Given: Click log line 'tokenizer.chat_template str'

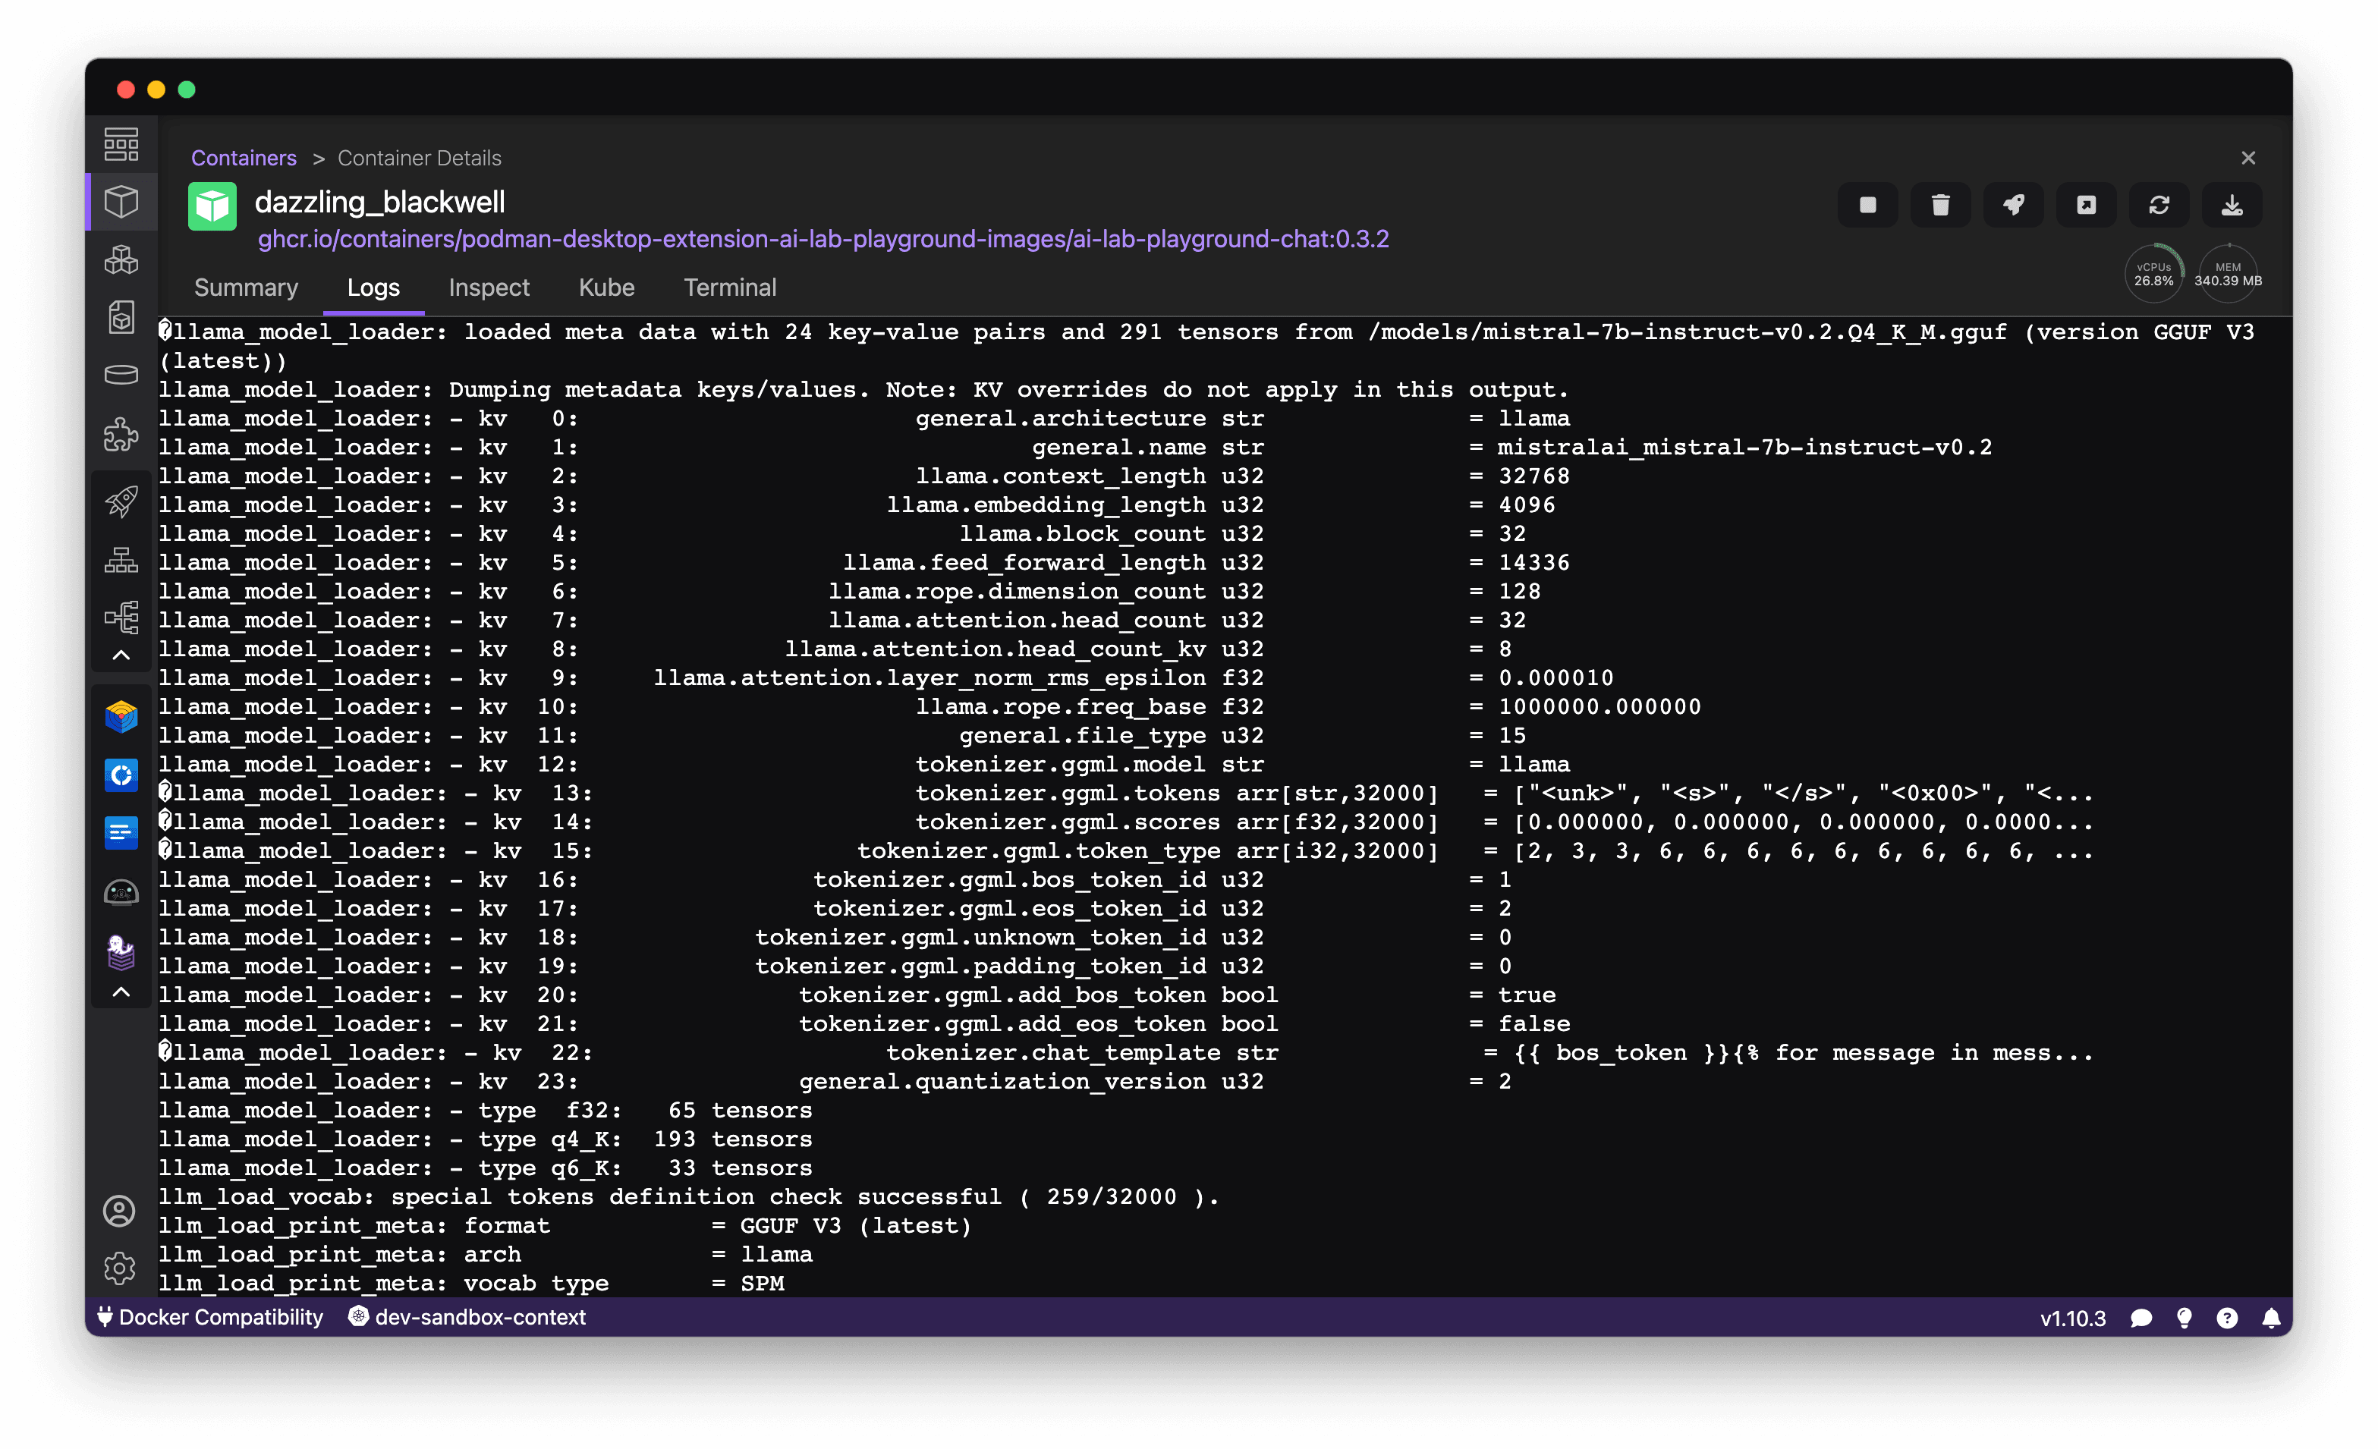Looking at the screenshot, I should 1082,1052.
